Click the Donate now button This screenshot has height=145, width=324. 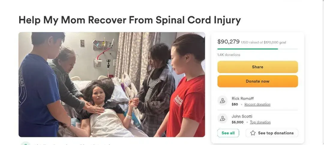coord(257,81)
